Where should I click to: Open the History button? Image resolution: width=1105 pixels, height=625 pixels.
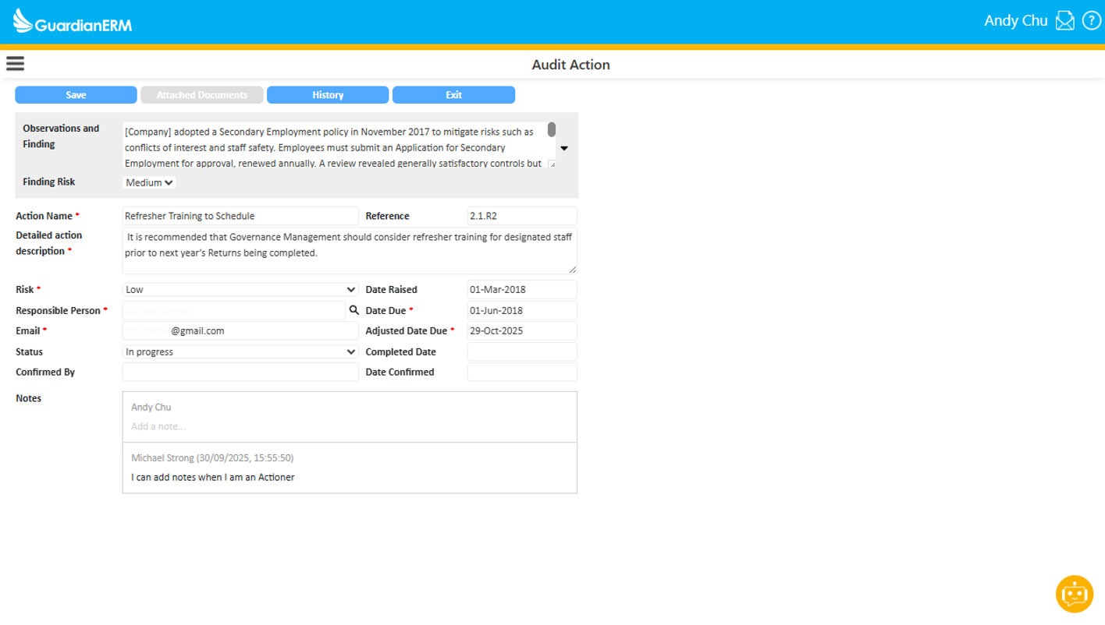(x=328, y=95)
